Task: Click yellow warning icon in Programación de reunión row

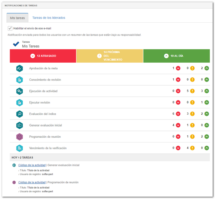Action: tap(192, 137)
